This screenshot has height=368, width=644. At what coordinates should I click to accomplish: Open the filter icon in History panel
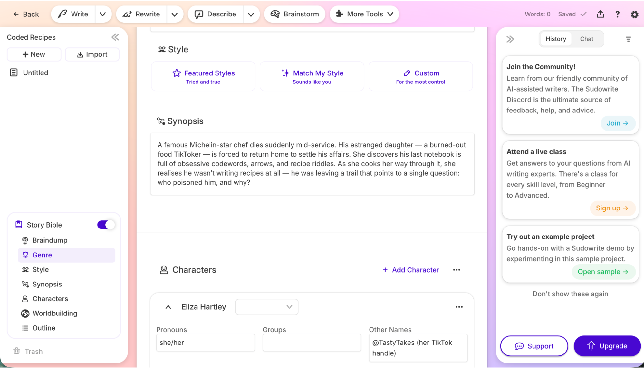click(629, 39)
